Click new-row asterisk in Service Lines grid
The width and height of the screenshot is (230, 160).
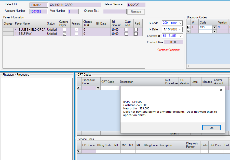point(78,151)
